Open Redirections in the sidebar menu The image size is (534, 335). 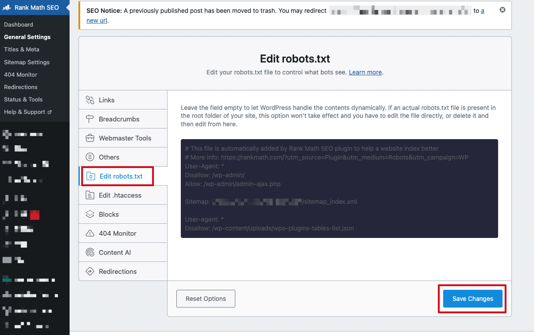tap(21, 87)
